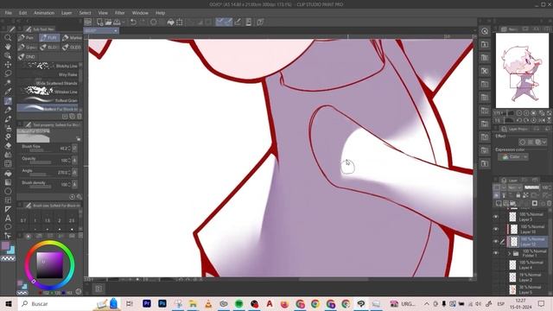Open Effect options dropdown arrow
Viewport: 553px width, 311px height.
[x=545, y=142]
